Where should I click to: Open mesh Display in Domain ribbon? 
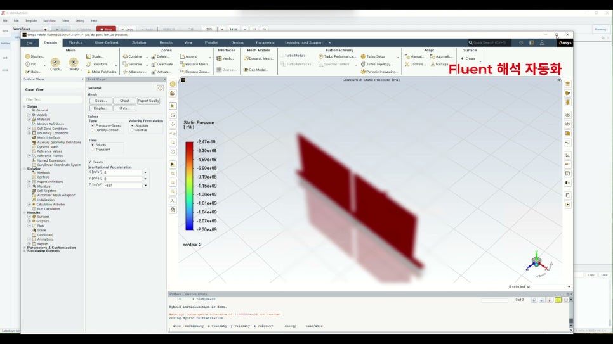35,56
